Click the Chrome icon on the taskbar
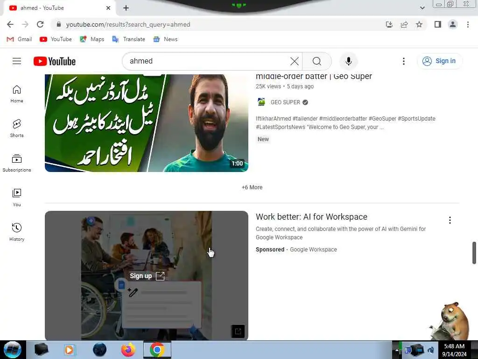 (x=157, y=350)
